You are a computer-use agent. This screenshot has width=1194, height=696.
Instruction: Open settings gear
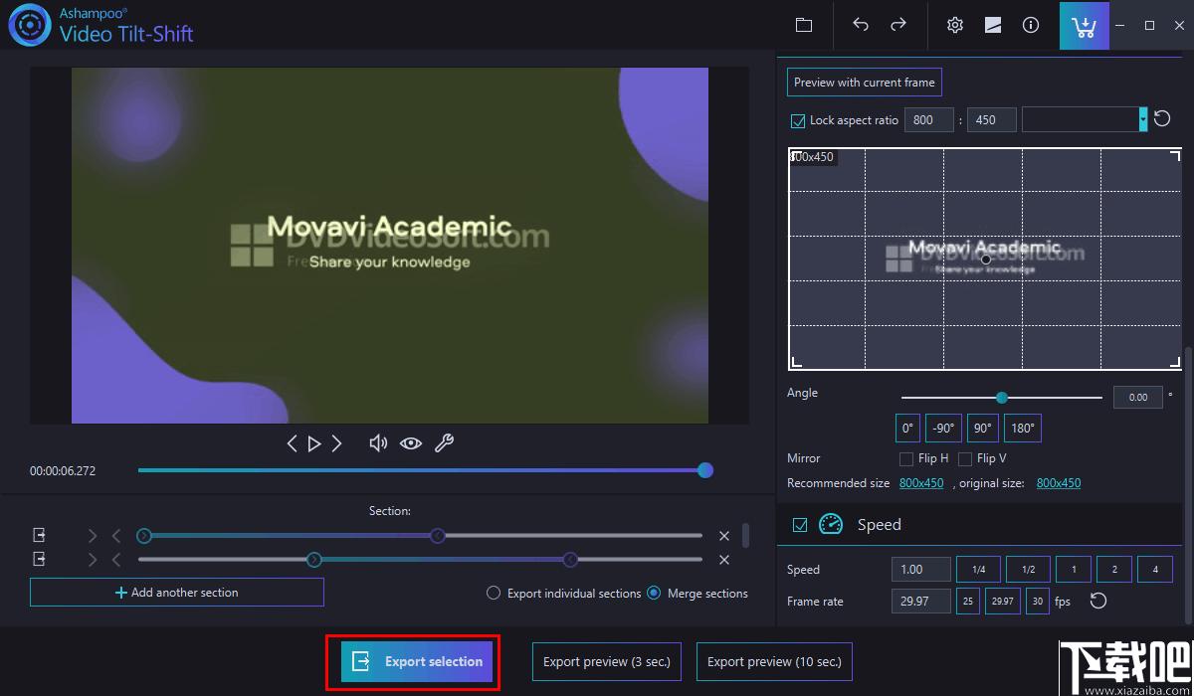[955, 25]
